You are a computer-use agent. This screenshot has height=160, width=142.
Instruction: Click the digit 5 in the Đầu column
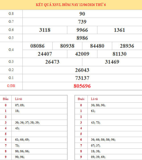coord(6,134)
